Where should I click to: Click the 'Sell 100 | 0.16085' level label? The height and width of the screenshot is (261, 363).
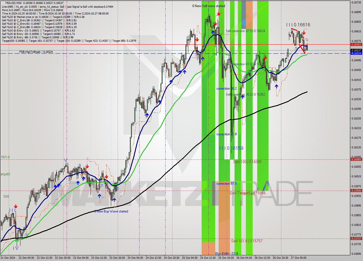click(247, 162)
